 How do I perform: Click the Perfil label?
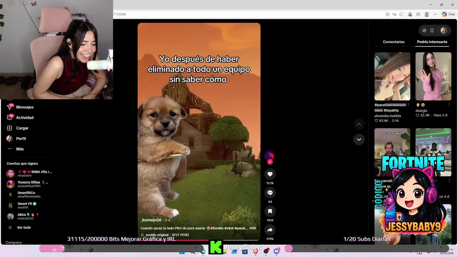click(x=21, y=138)
